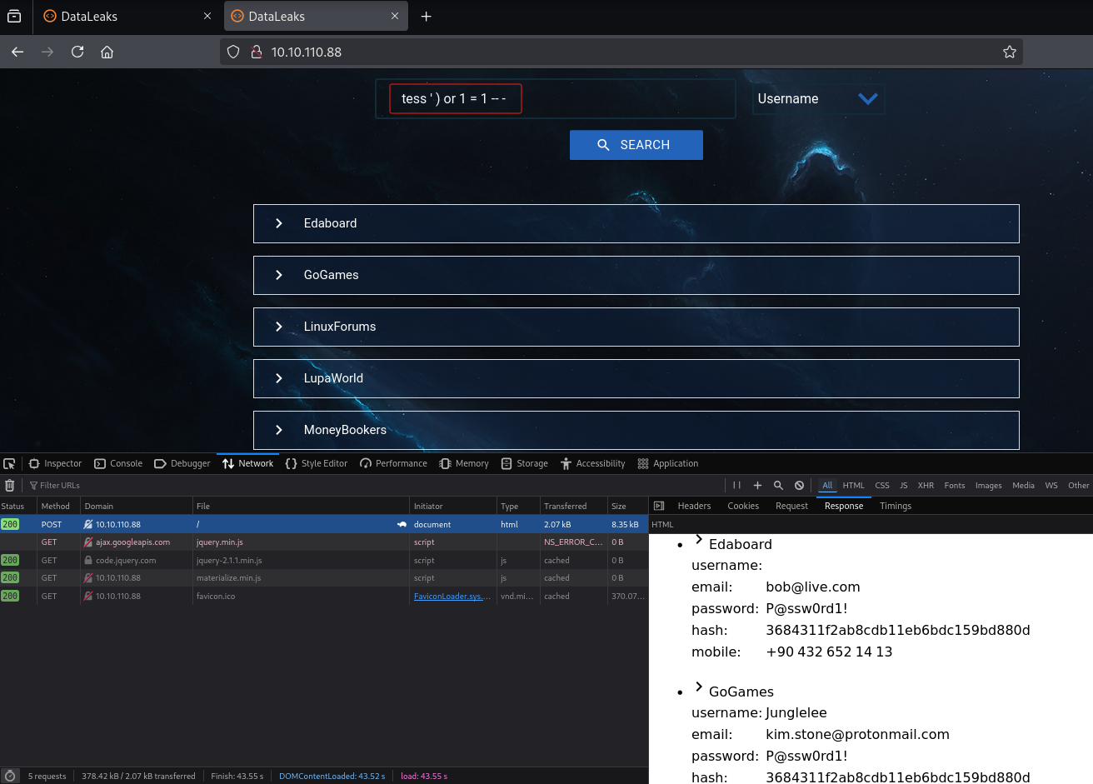1093x784 pixels.
Task: Pause network recording in DevTools
Action: point(736,485)
